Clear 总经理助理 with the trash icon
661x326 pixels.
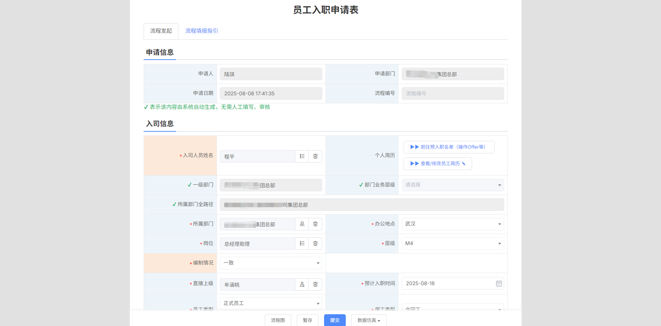(315, 244)
